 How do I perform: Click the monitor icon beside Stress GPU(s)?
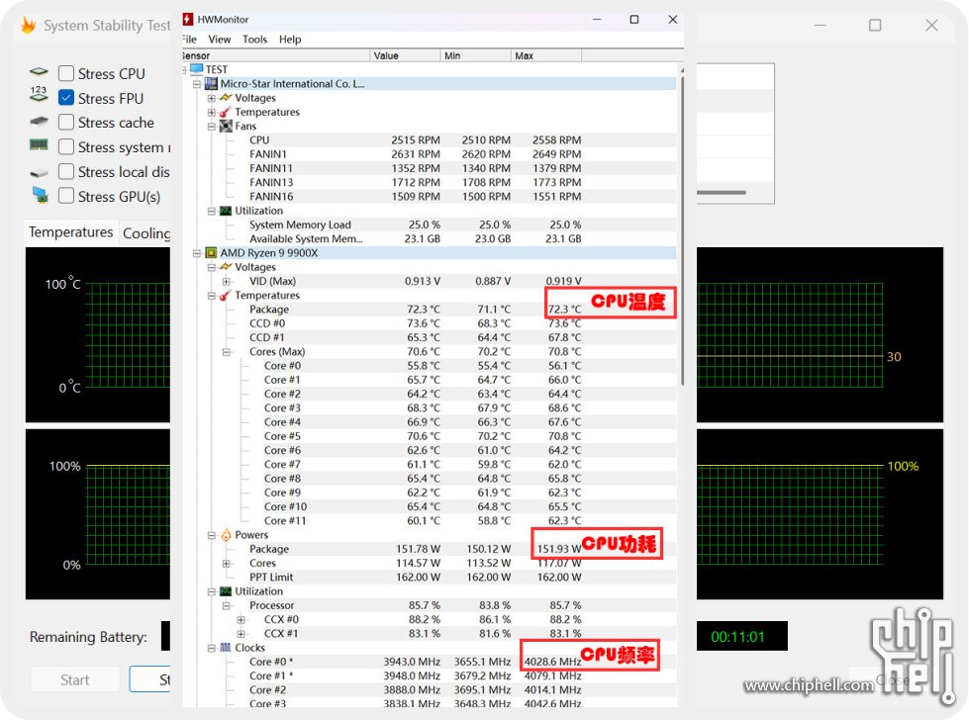coord(40,195)
